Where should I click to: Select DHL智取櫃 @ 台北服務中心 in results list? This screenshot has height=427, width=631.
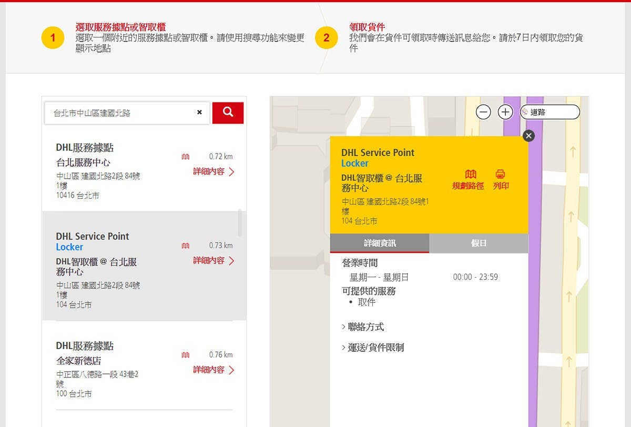[x=144, y=266]
